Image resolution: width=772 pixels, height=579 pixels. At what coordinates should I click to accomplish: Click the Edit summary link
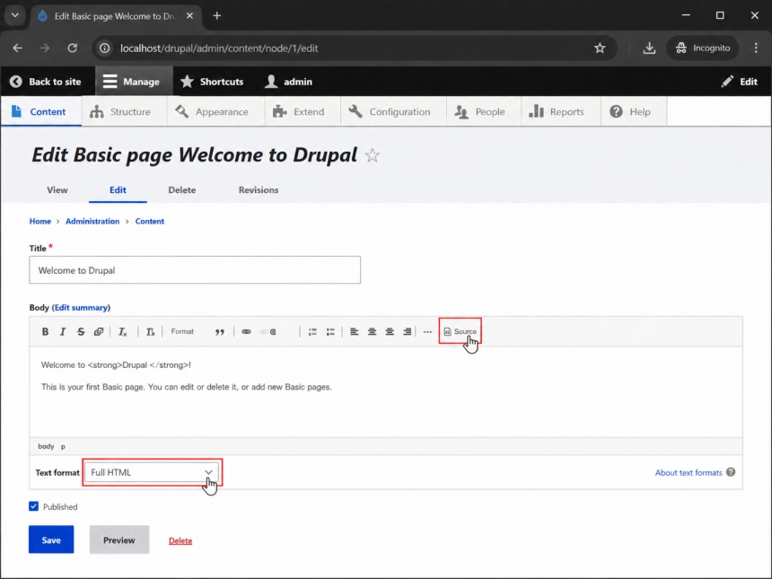(81, 308)
